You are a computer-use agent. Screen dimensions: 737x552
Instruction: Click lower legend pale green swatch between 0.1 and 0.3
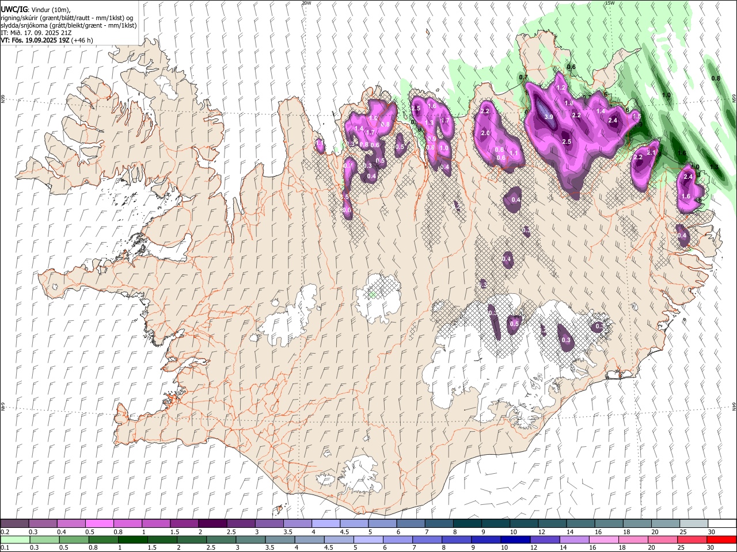click(15, 539)
